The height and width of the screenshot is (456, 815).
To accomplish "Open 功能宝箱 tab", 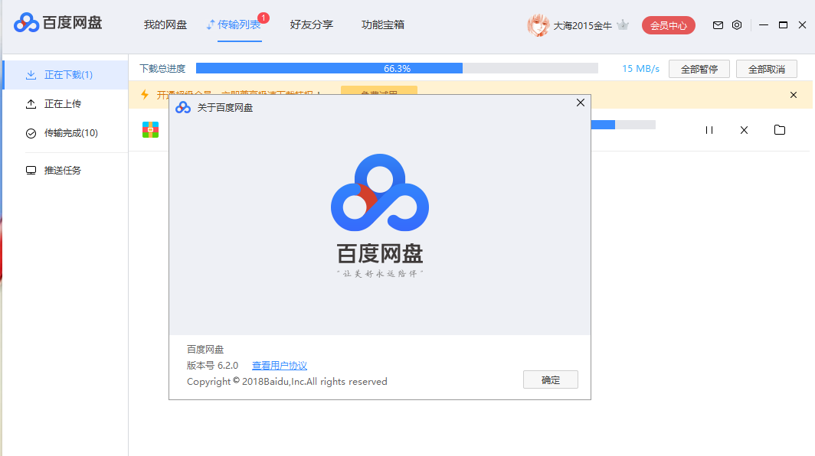I will click(382, 24).
